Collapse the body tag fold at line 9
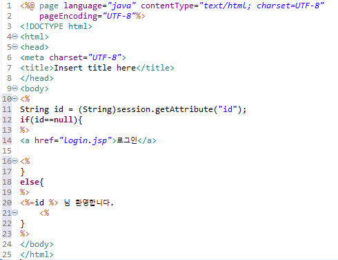The width and height of the screenshot is (338, 260). (14, 89)
